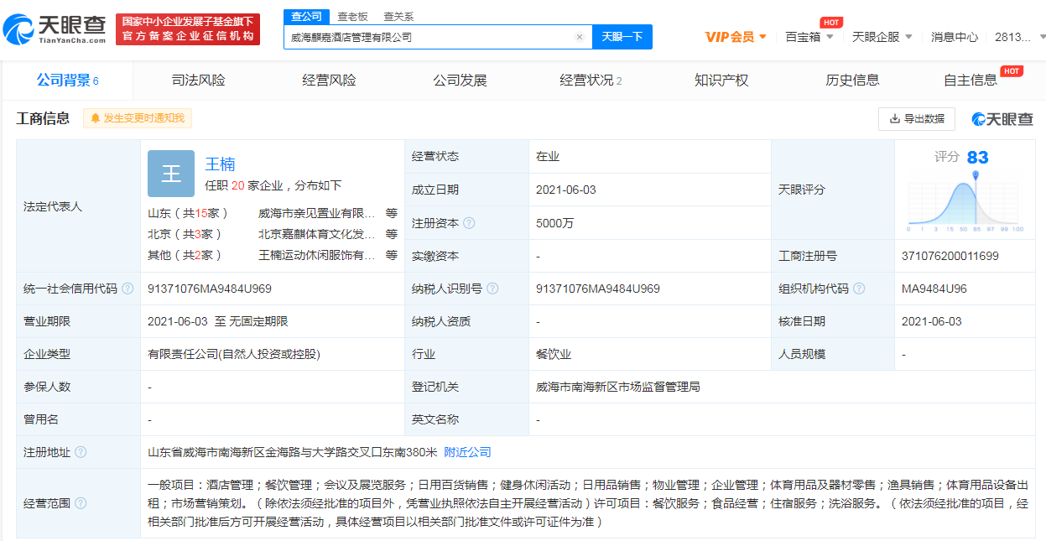Viewport: 1046px width, 541px height.
Task: Click the help icon next to 组织机构代码
Action: (x=860, y=289)
